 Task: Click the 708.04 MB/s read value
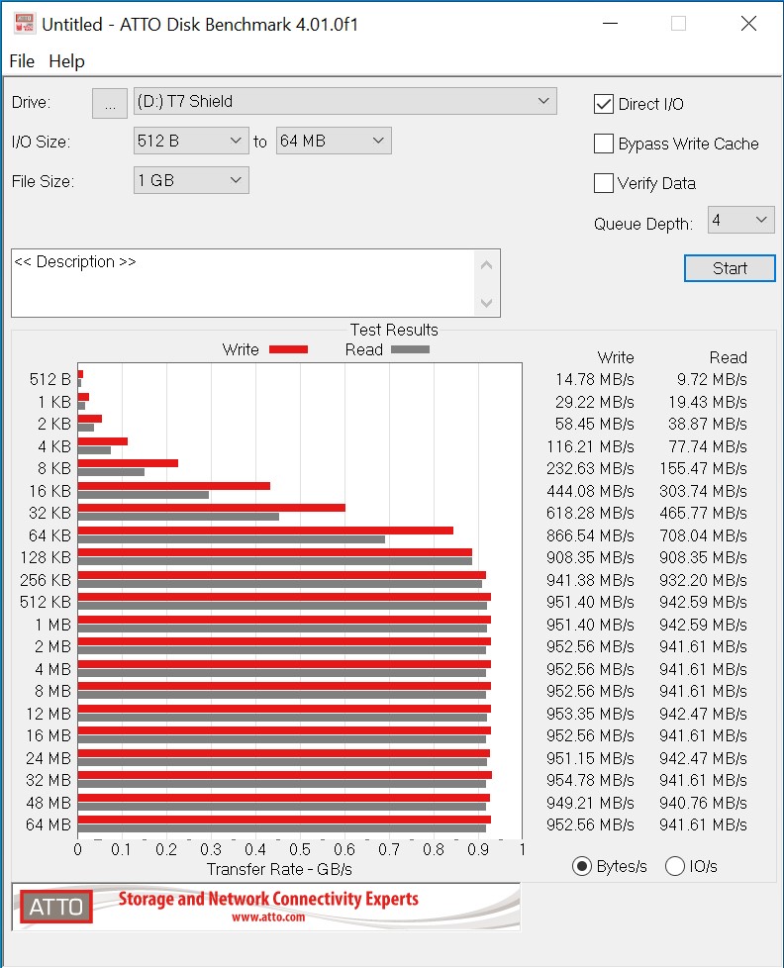pyautogui.click(x=703, y=535)
